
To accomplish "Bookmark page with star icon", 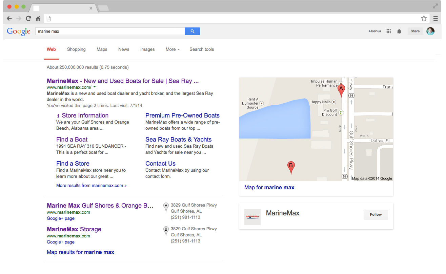I will pyautogui.click(x=424, y=19).
